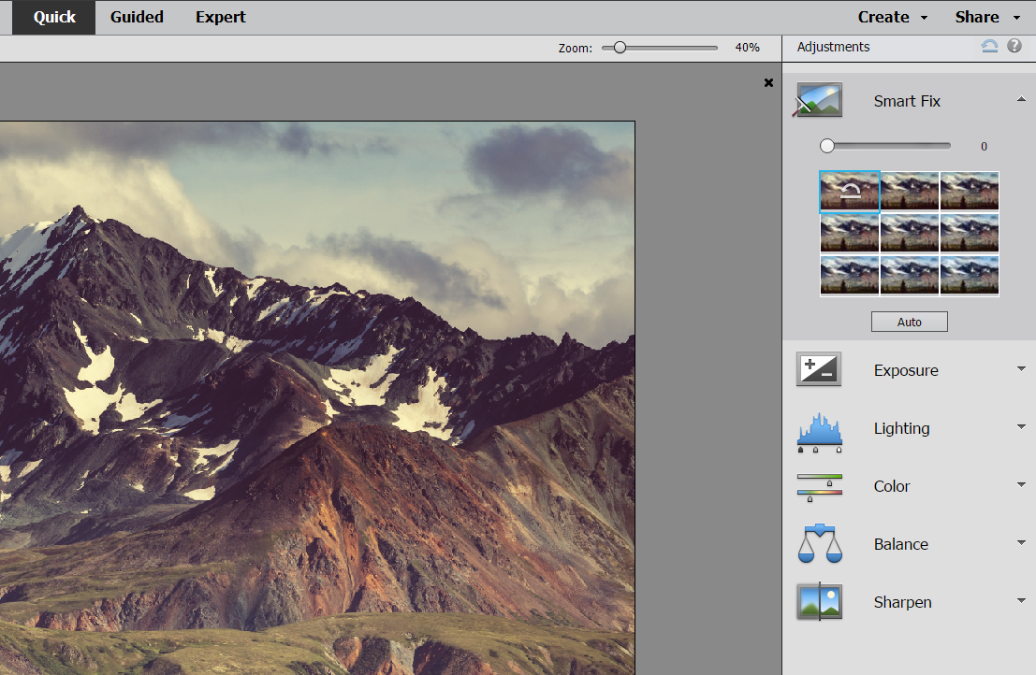Screen dimensions: 1036x675
Task: Open the Lighting adjustment using its histogram icon
Action: (x=818, y=426)
